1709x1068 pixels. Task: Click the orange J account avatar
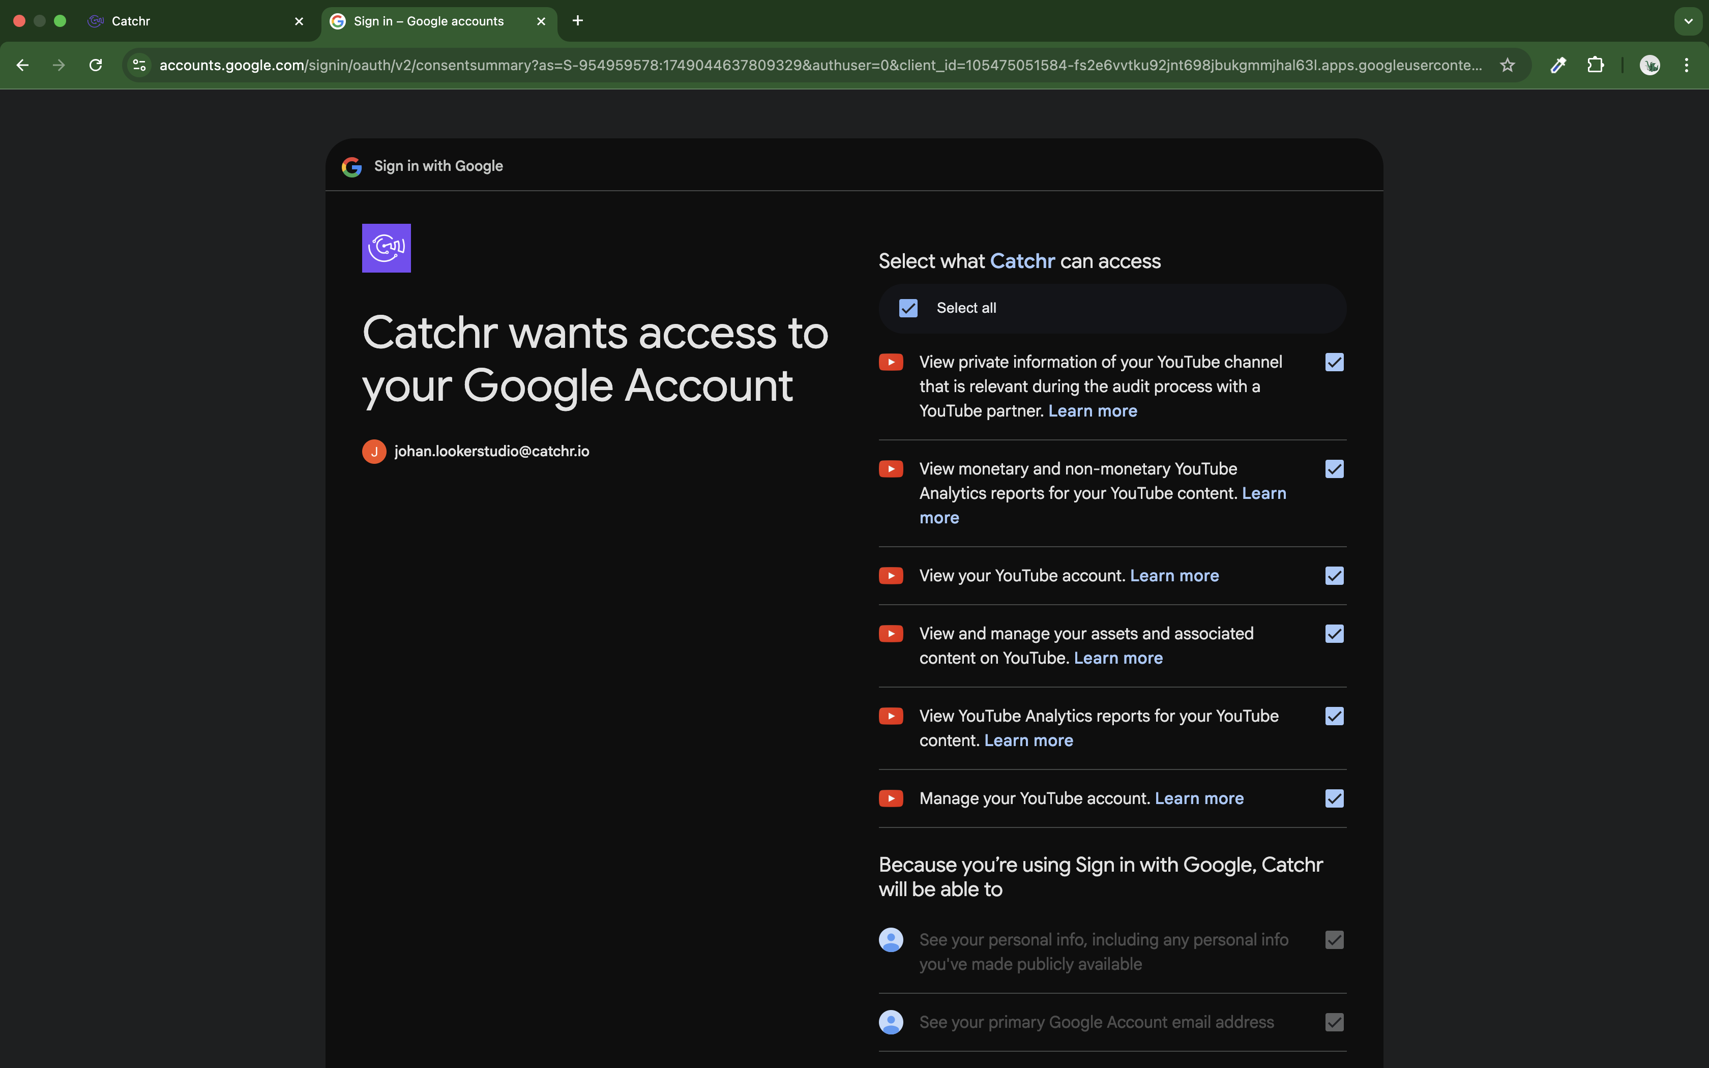(x=374, y=452)
